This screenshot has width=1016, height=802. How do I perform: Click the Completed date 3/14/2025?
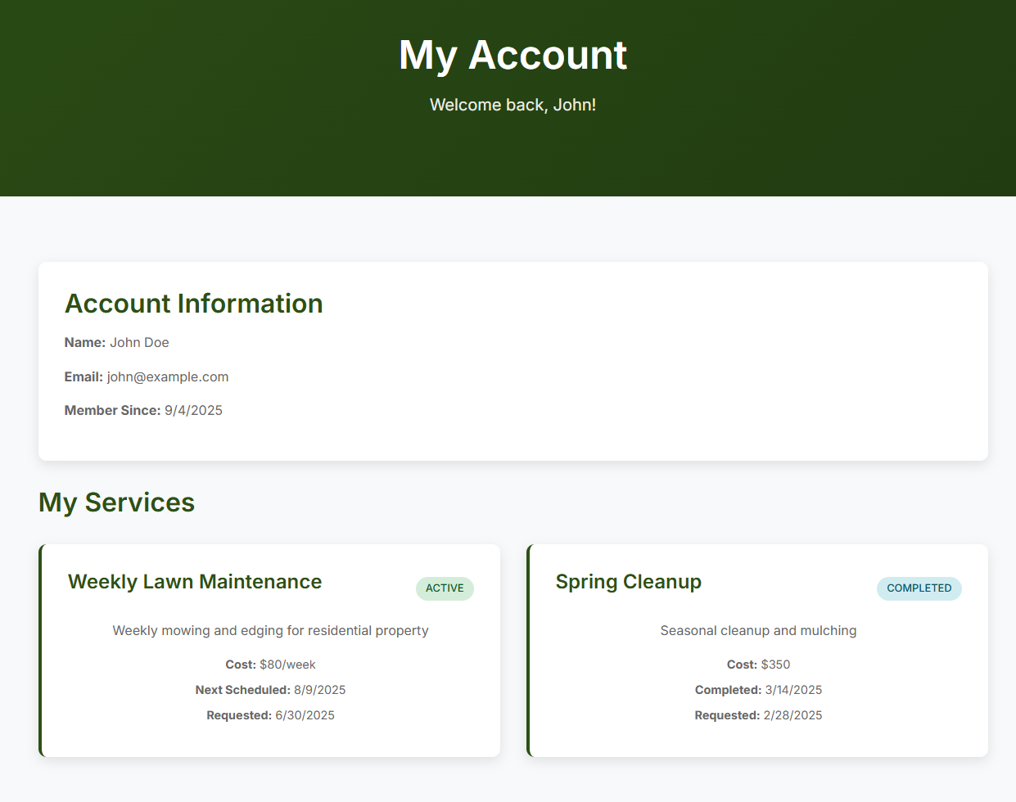pos(793,691)
